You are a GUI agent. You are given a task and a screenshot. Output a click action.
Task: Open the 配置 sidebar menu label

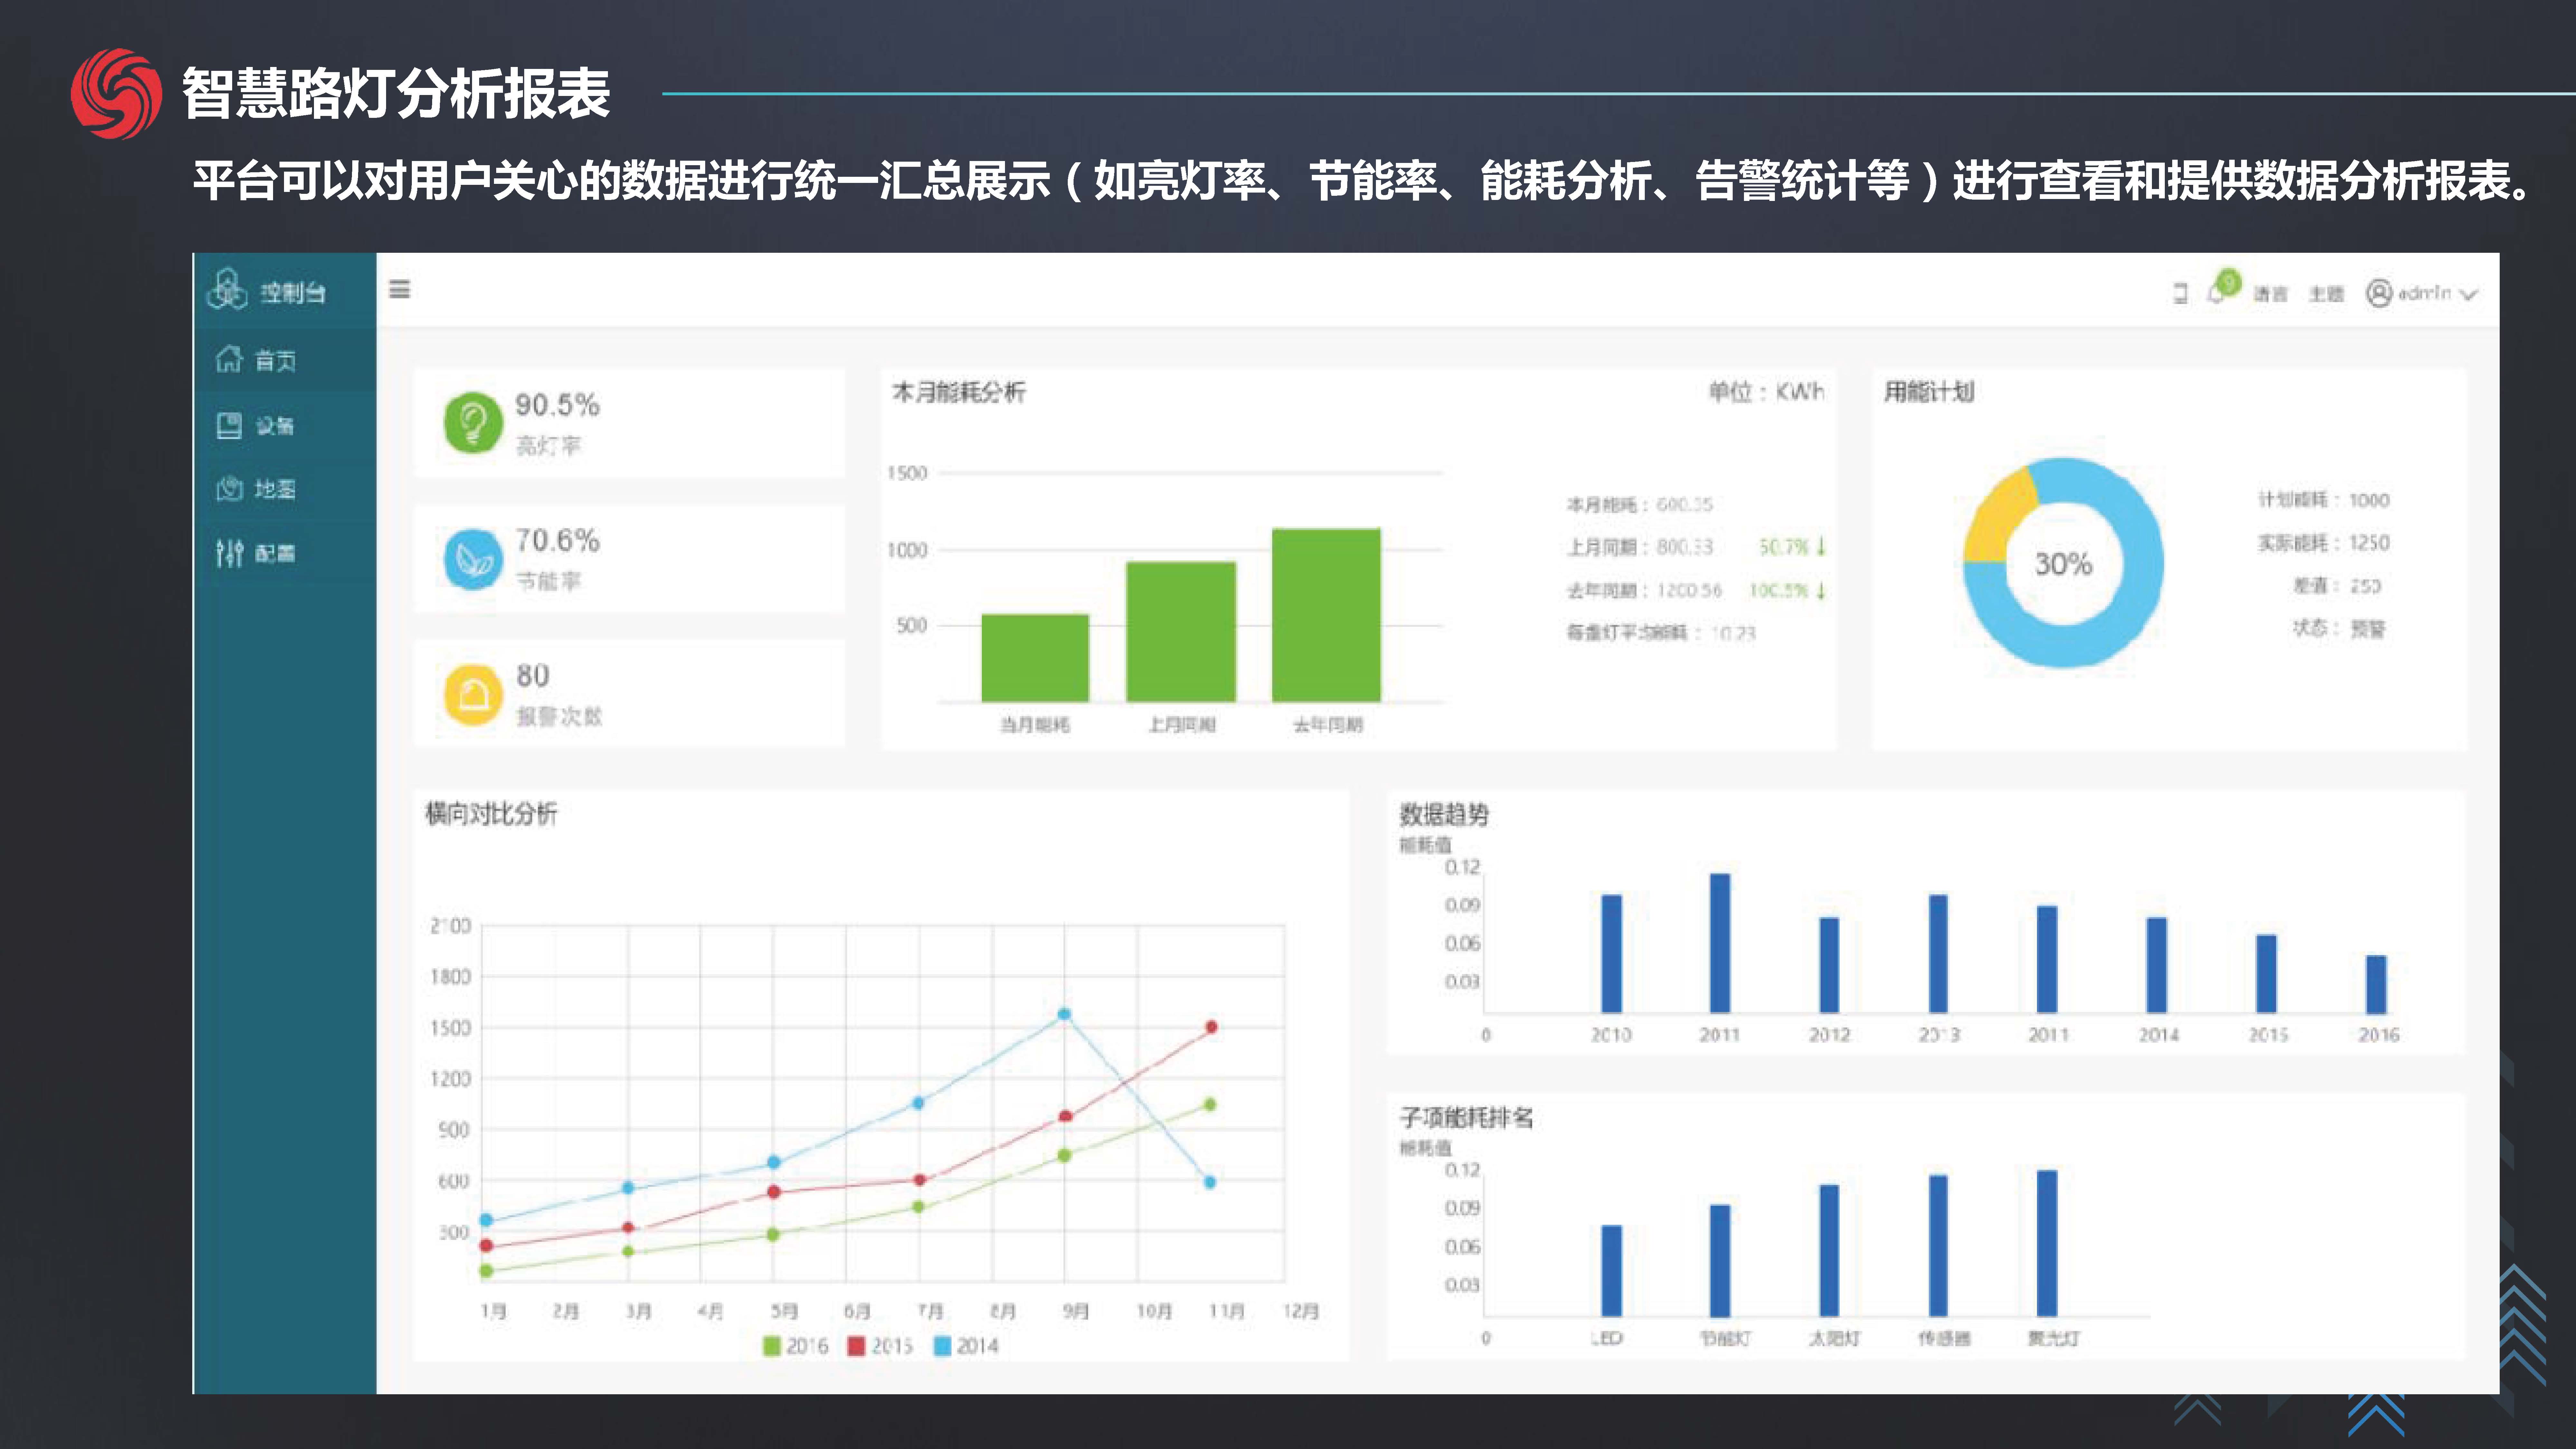click(x=275, y=553)
